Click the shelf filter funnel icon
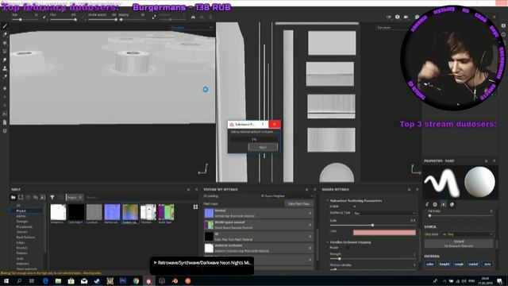This screenshot has width=508, height=286. [x=52, y=197]
